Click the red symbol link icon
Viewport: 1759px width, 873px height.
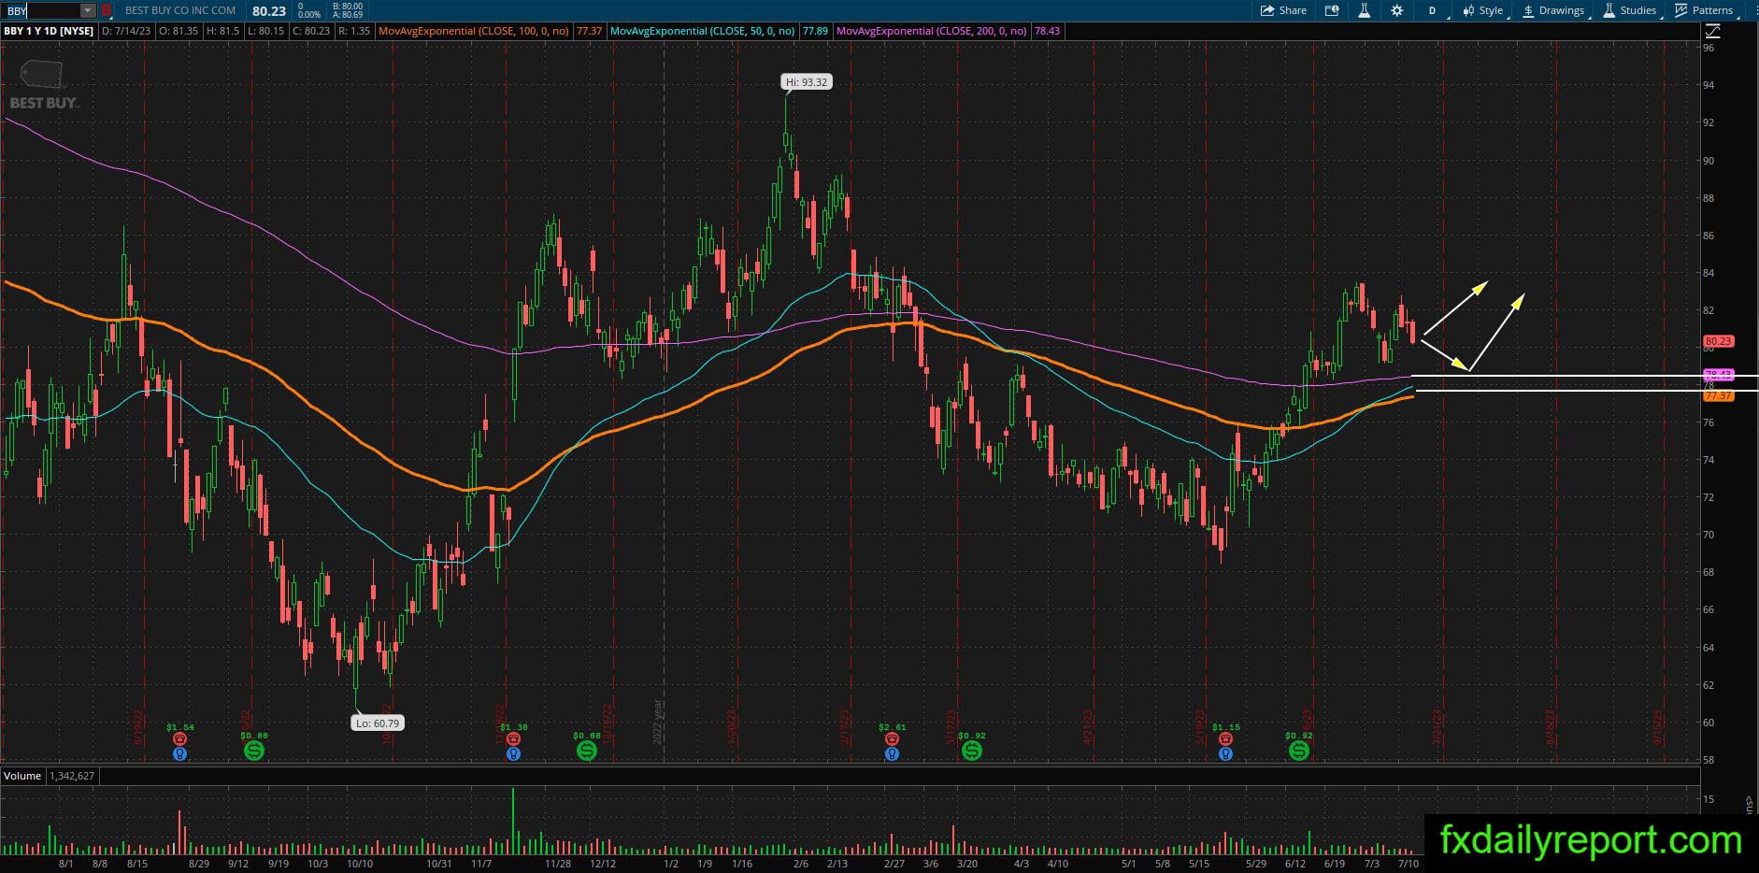pyautogui.click(x=106, y=10)
